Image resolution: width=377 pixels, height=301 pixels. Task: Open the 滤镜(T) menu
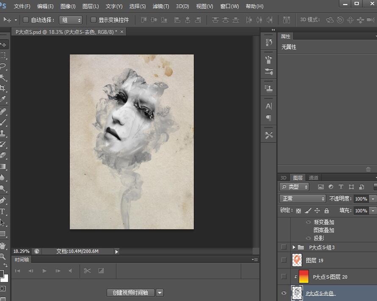click(x=160, y=6)
